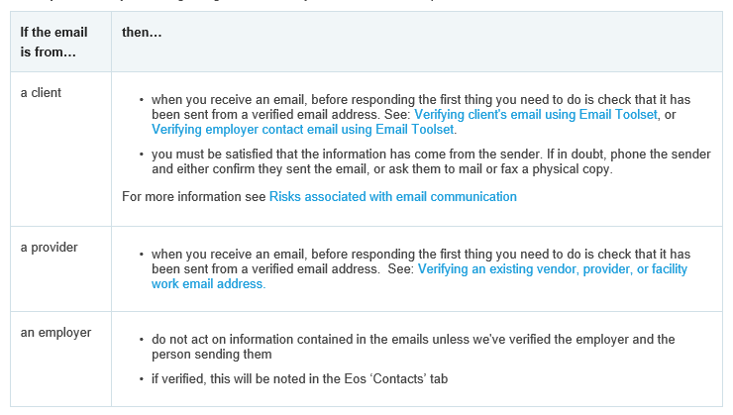Follow "Risks associated with email communication" link
The height and width of the screenshot is (415, 733).
pos(392,196)
